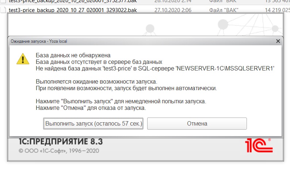The height and width of the screenshot is (169, 290).
Task: Click the red 1C logo on splash
Action: [x=258, y=145]
